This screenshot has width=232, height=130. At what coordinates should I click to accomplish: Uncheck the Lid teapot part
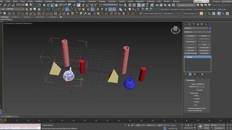(x=194, y=105)
